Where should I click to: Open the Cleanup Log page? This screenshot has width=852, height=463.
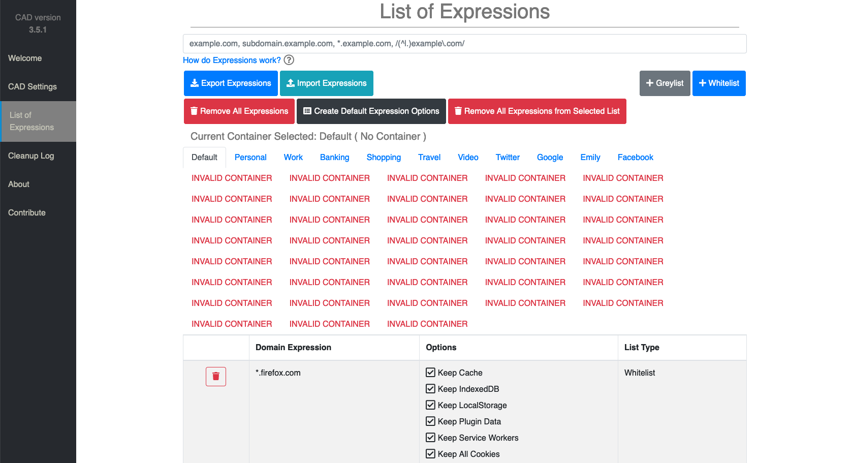coord(38,156)
